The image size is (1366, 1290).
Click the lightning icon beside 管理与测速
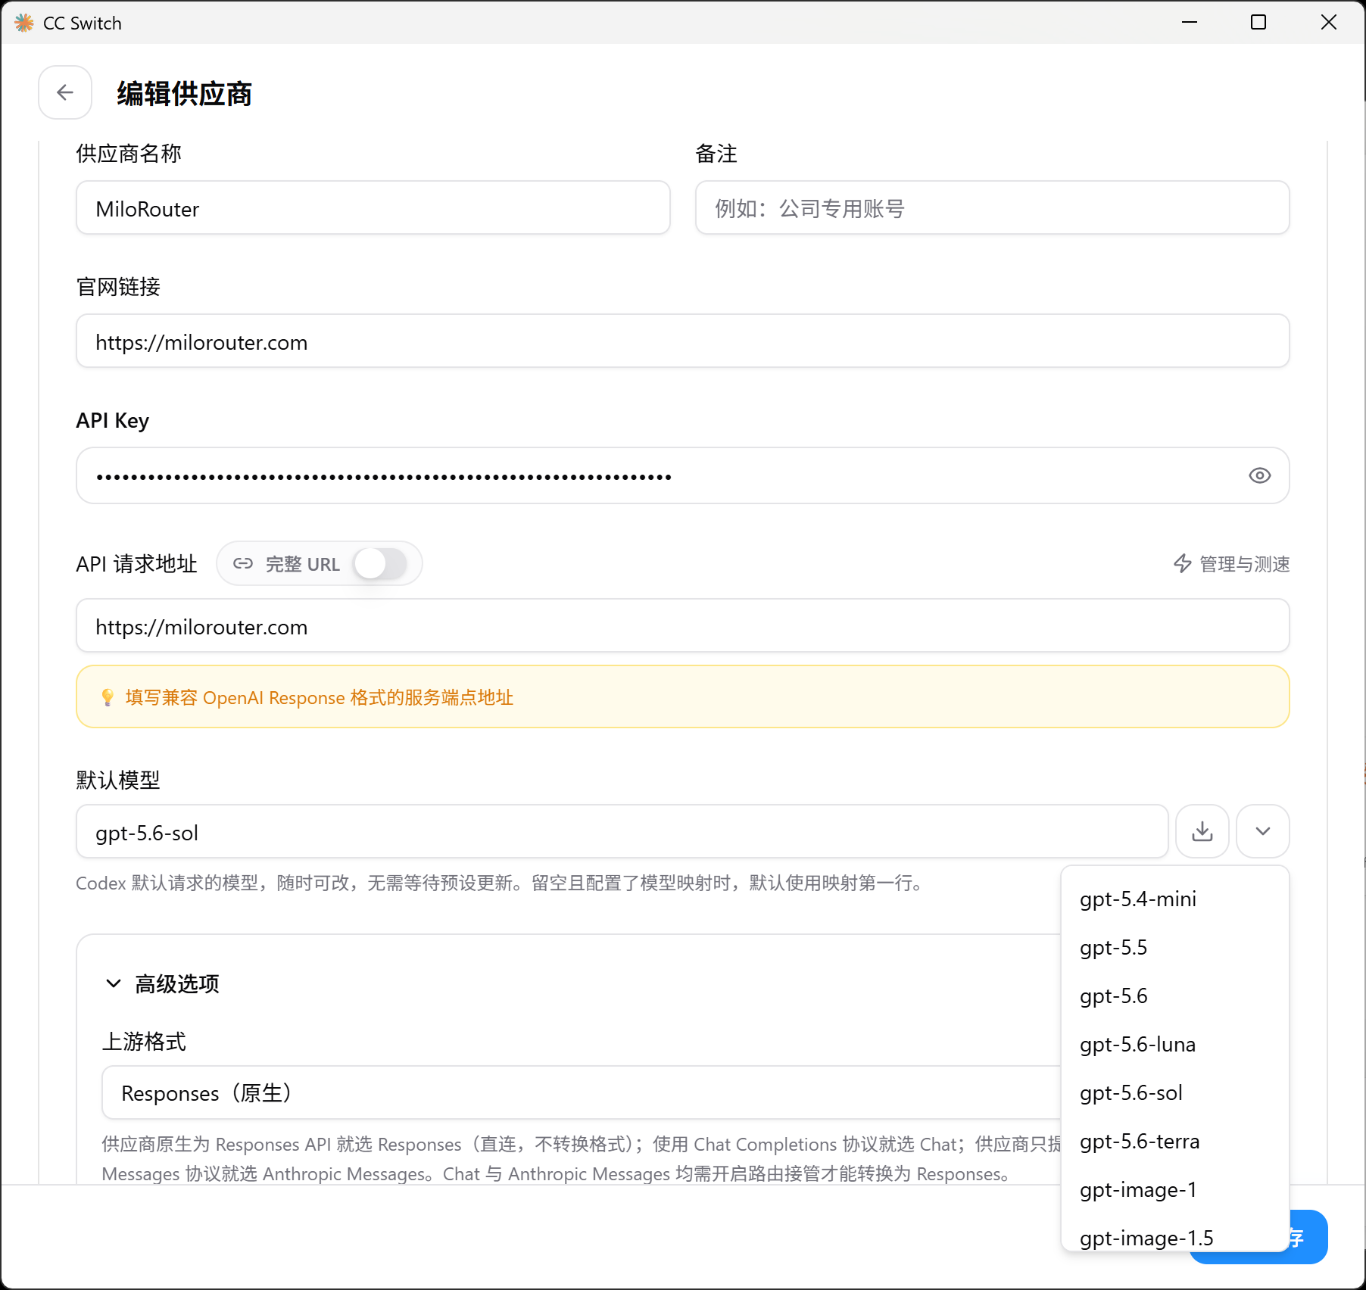tap(1182, 563)
